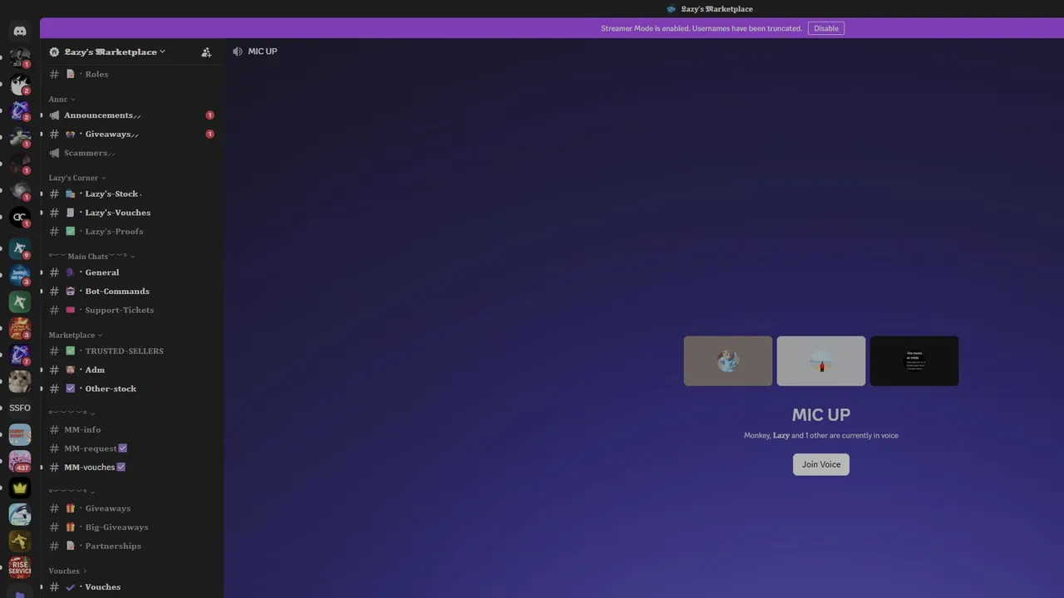Viewport: 1064px width, 598px height.
Task: Open the OC logo server
Action: click(20, 217)
